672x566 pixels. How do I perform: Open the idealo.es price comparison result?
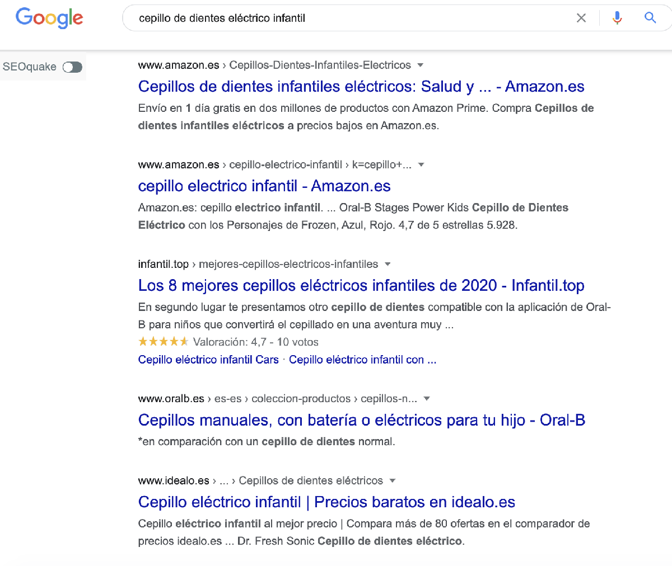pos(326,502)
